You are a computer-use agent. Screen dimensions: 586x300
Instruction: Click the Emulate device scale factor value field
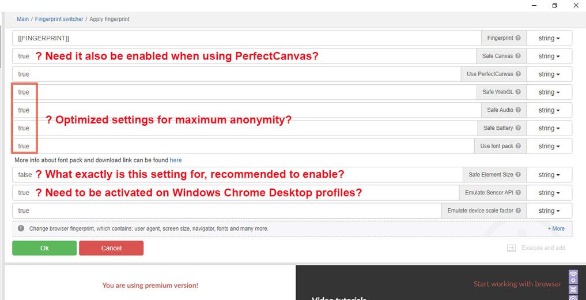(x=227, y=211)
